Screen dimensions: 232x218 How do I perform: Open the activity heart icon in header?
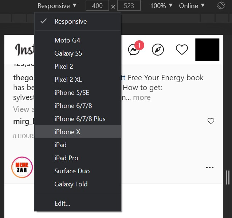(x=182, y=49)
